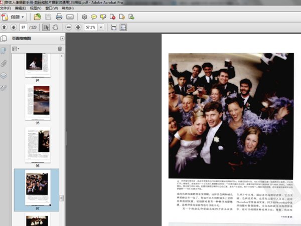The height and width of the screenshot is (226, 301).
Task: Click the Print icon
Action: click(x=59, y=17)
